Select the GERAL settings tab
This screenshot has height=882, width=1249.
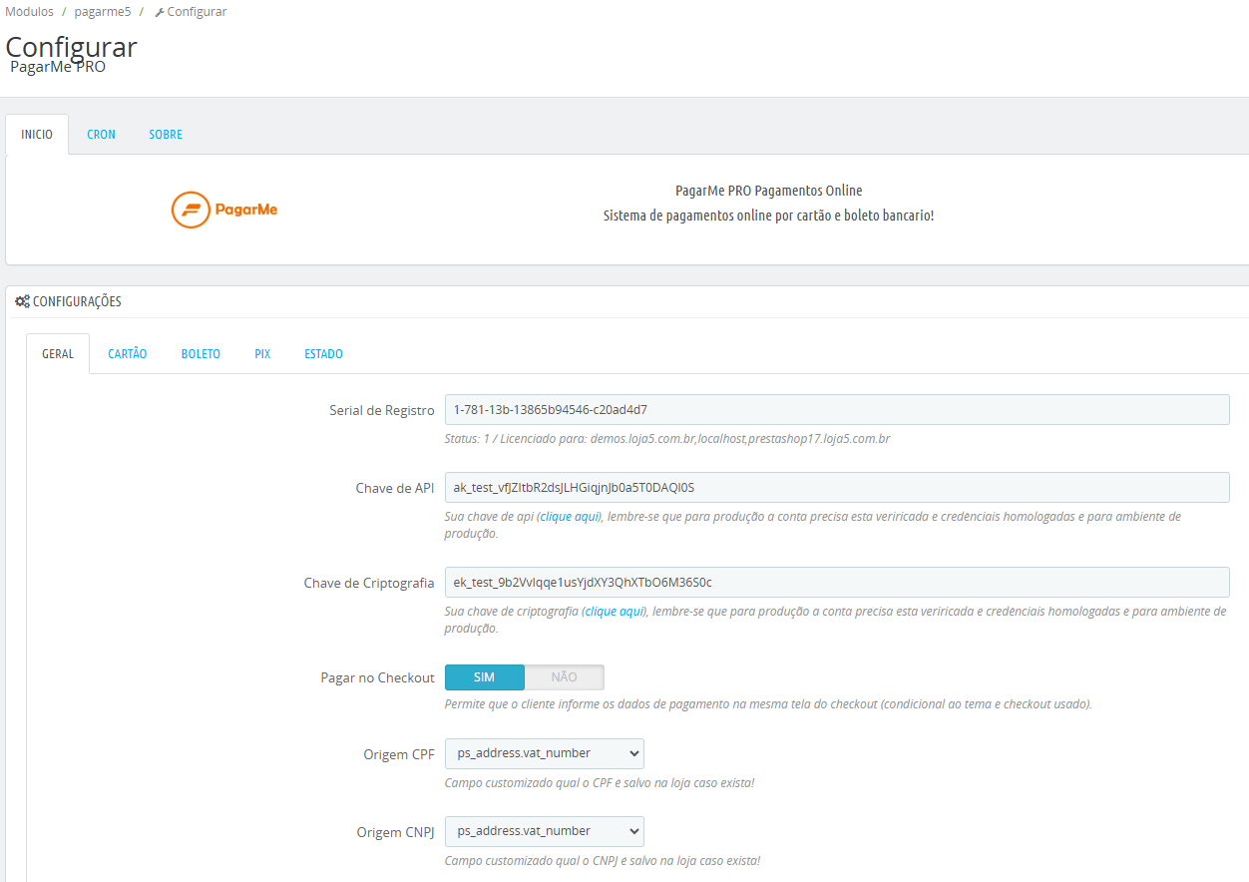pos(58,354)
